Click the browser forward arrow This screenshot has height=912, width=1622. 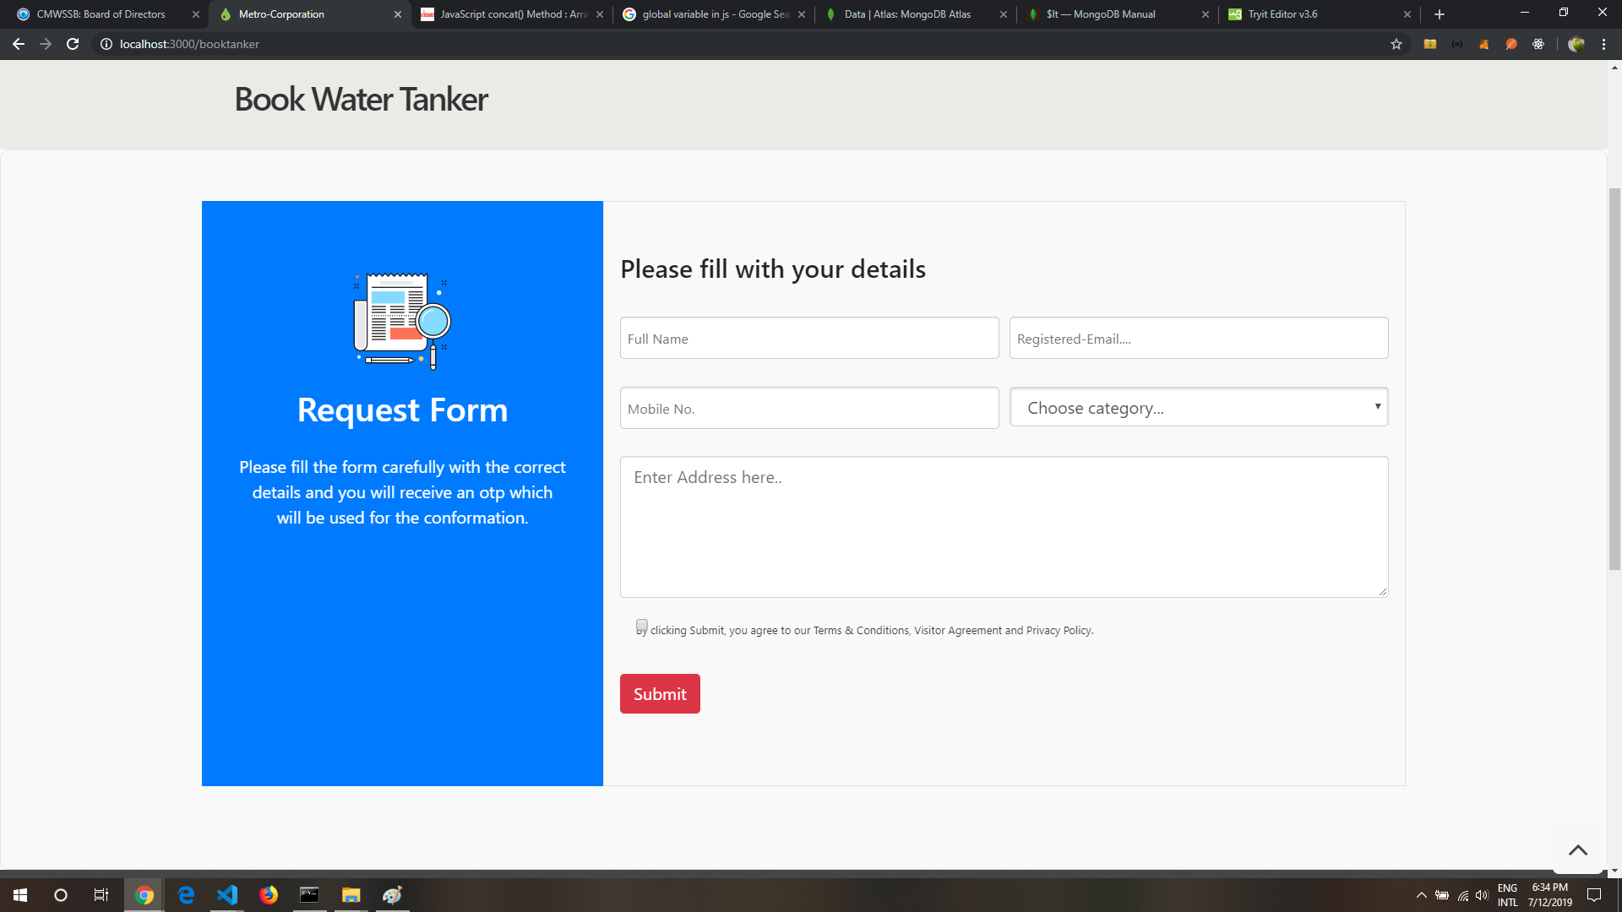46,44
